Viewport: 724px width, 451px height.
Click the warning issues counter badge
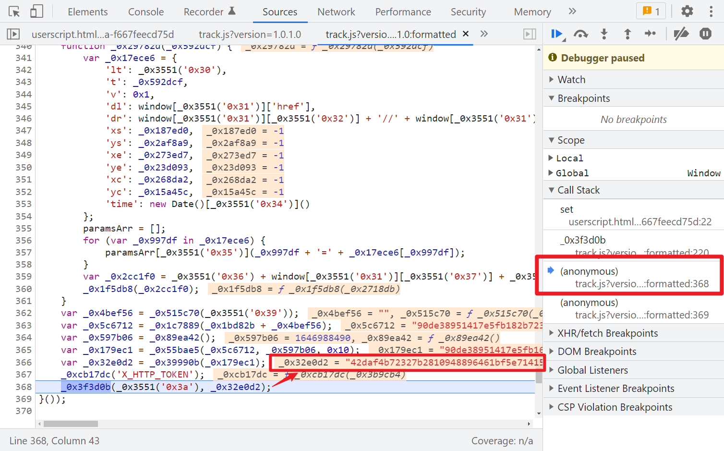click(x=651, y=11)
